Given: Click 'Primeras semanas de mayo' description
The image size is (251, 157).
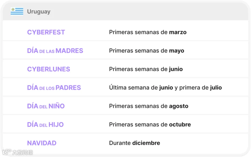Looking at the screenshot, I should point(147,51).
